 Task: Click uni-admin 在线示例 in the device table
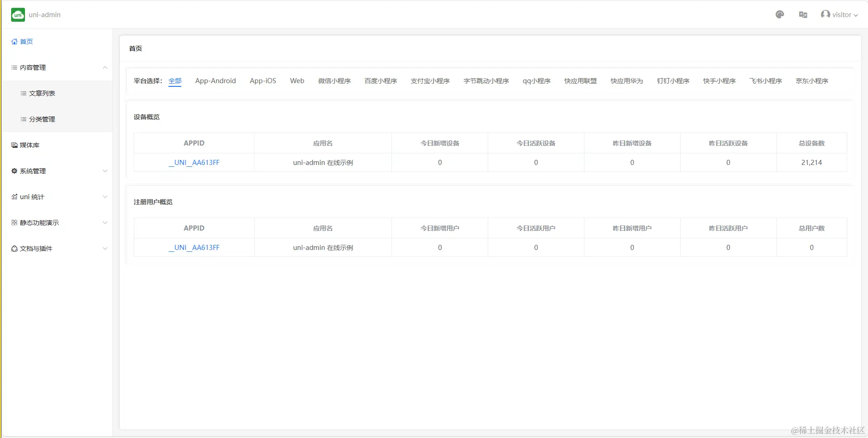tap(323, 163)
